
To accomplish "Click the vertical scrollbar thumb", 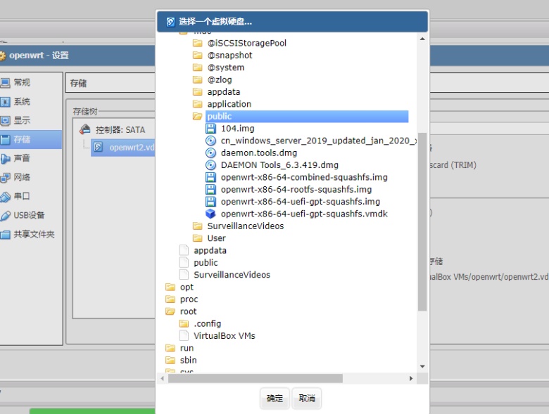I will coord(422,221).
